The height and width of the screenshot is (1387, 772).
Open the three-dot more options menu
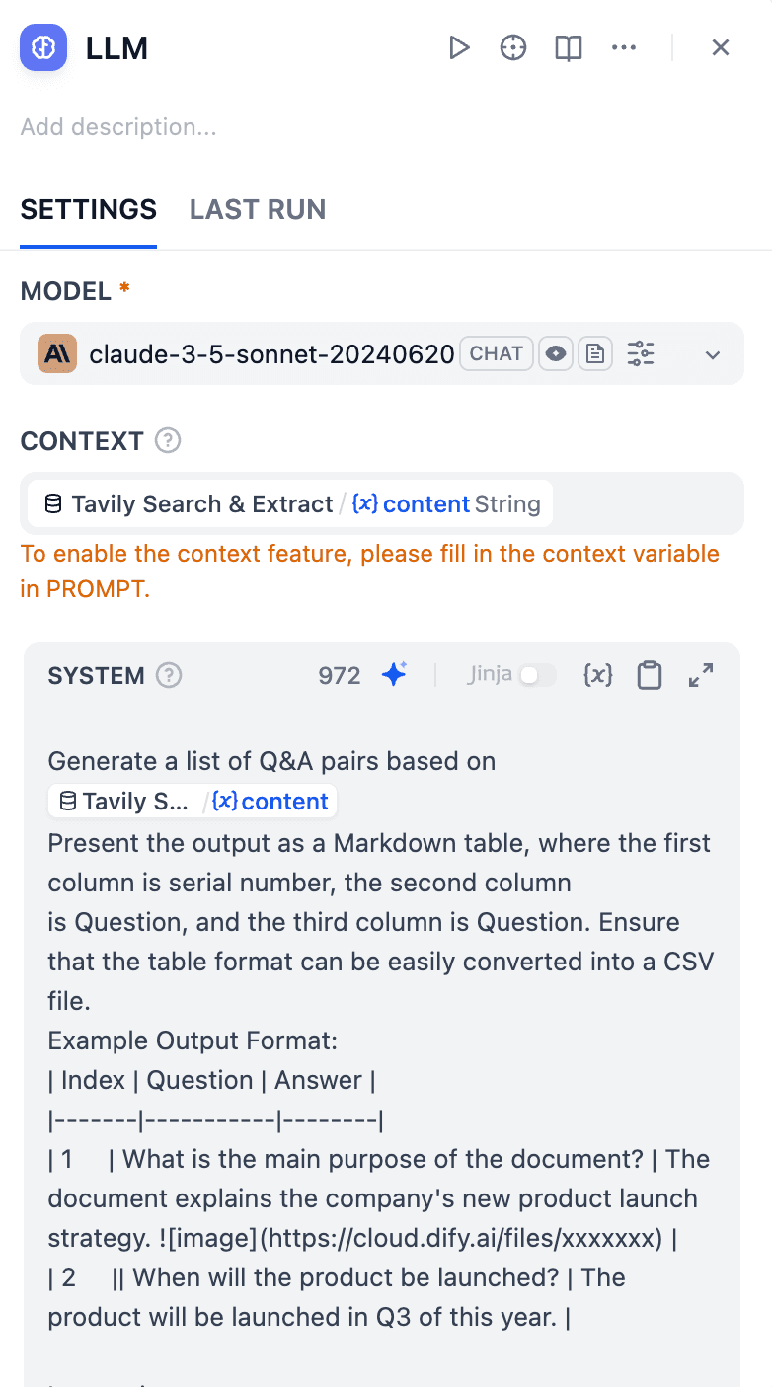point(624,47)
